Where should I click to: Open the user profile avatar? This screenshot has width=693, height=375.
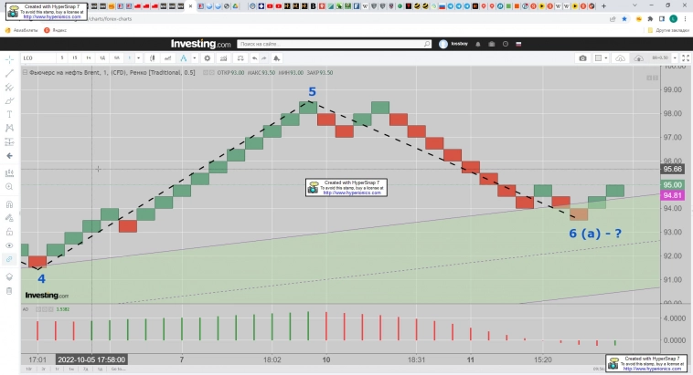pos(443,44)
